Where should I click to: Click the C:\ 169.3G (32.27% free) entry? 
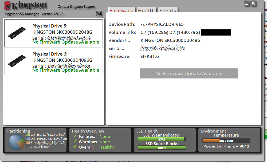[x=48, y=135]
